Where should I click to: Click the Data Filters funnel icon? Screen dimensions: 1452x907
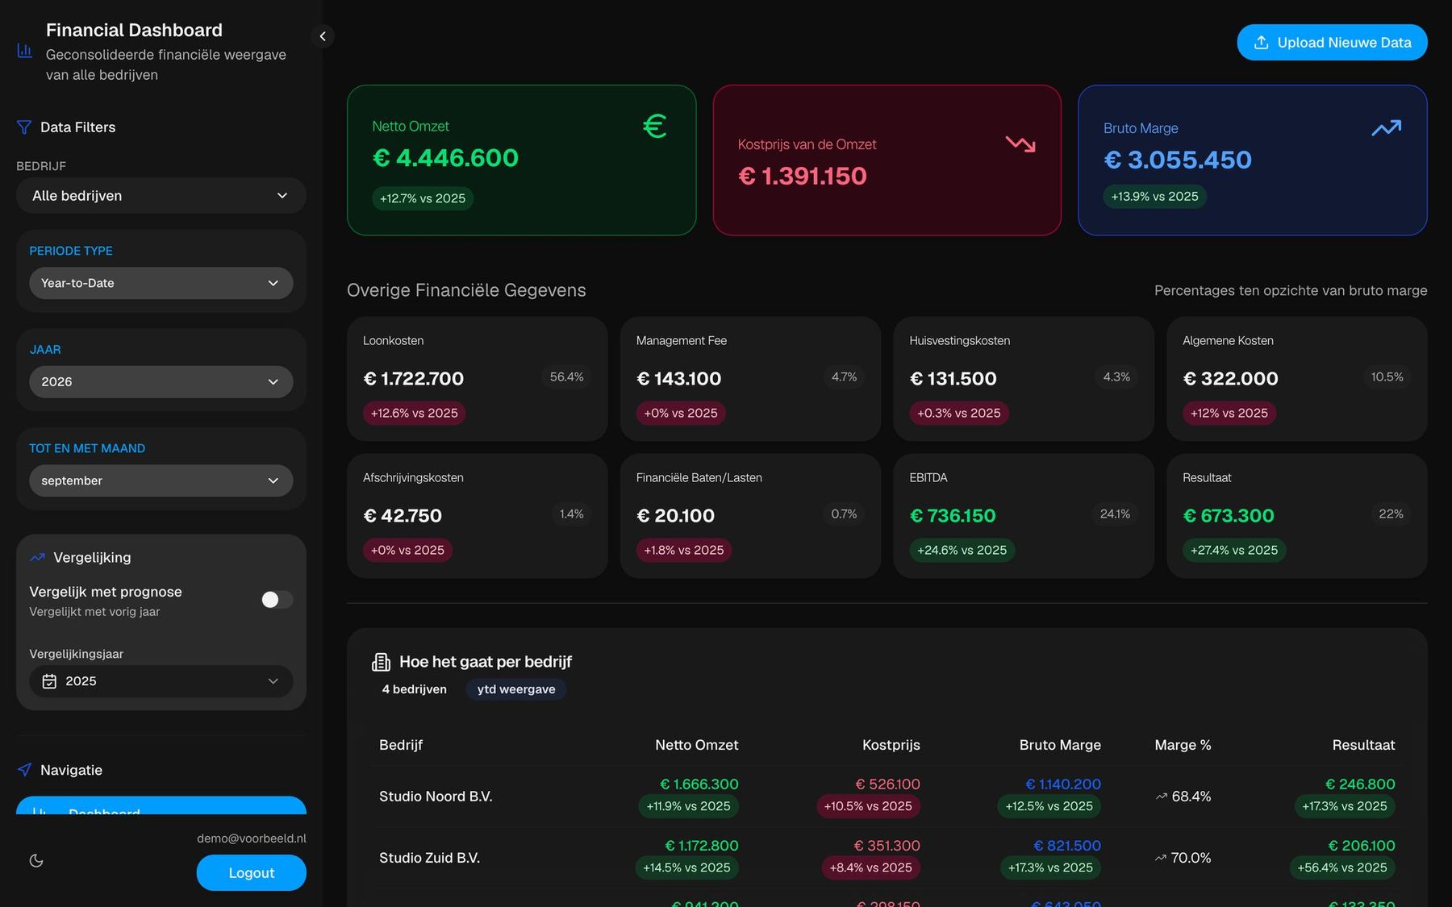24,127
